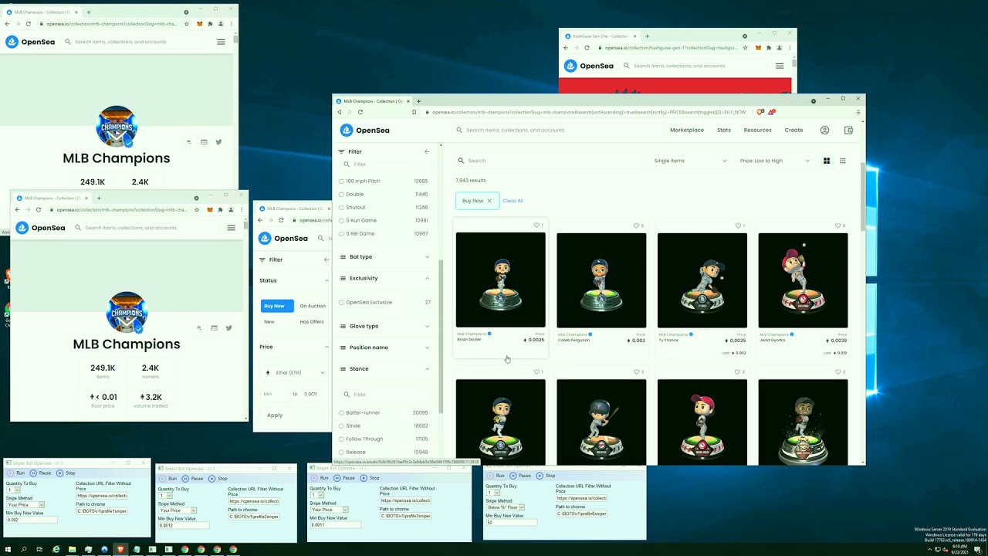Viewport: 988px width, 556px height.
Task: Open taskbar search magnifier
Action: (x=23, y=549)
